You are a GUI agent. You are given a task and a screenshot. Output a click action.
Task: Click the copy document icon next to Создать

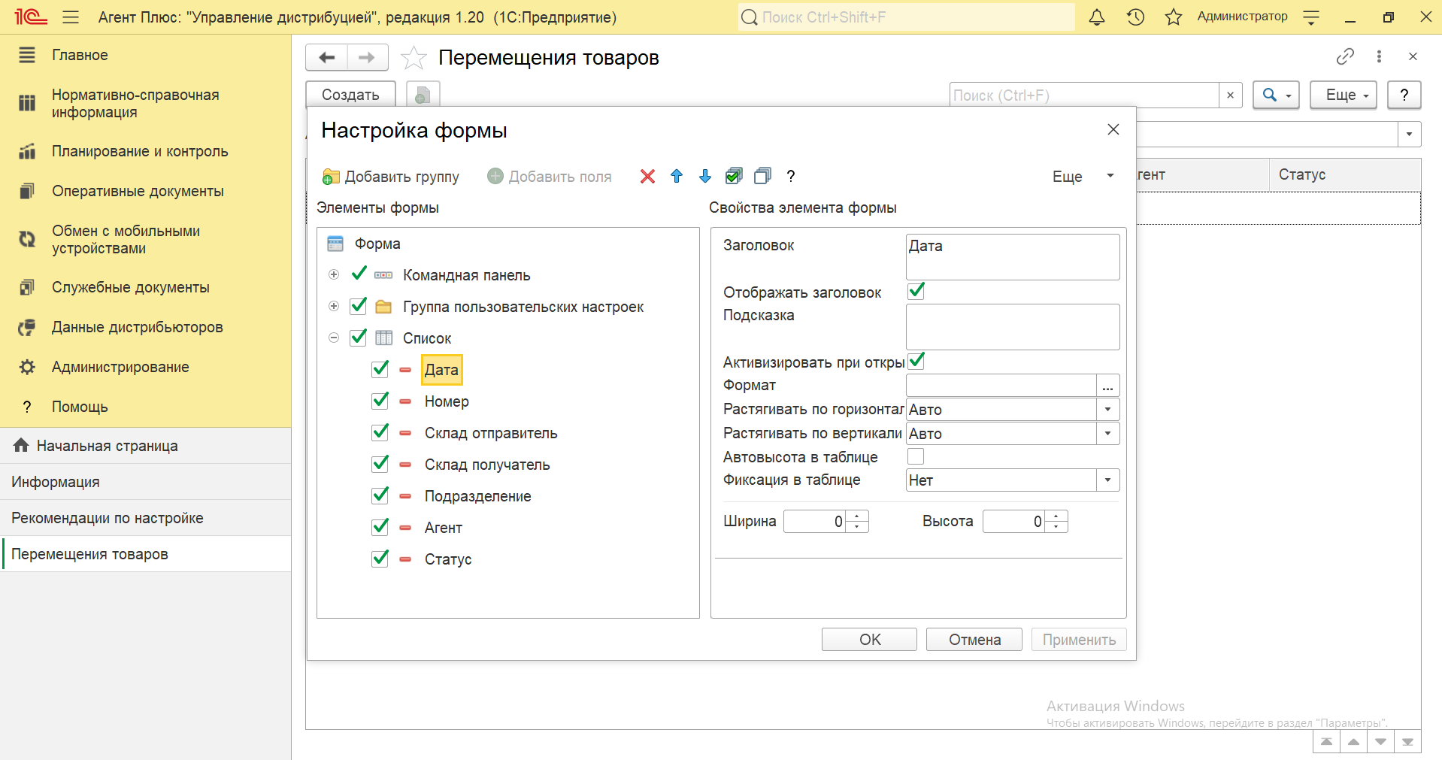[x=423, y=95]
